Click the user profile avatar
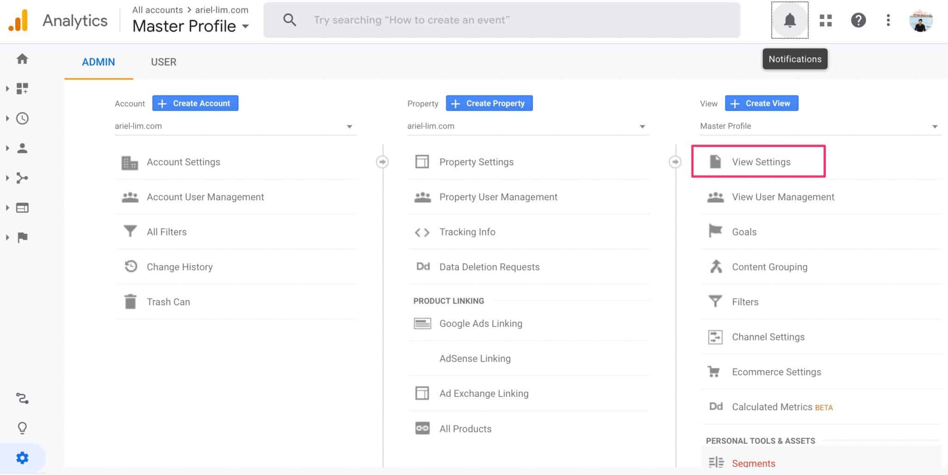This screenshot has height=475, width=948. [921, 20]
